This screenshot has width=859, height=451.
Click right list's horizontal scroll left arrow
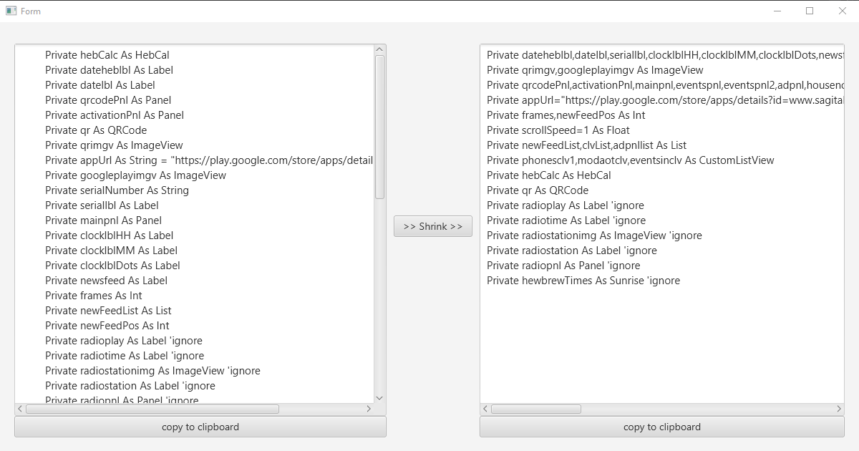pos(485,409)
